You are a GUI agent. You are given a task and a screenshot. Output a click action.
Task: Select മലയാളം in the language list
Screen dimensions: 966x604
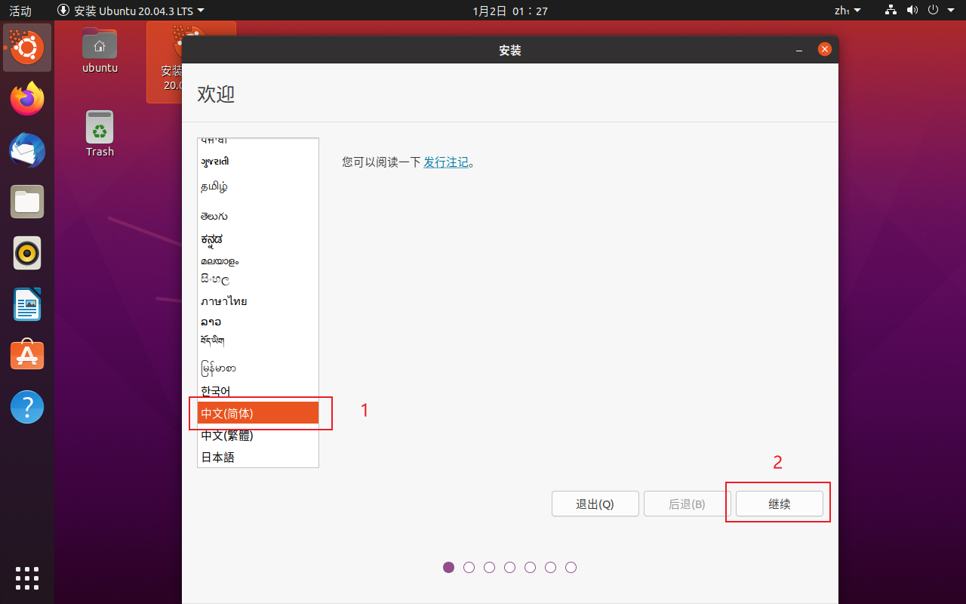(x=258, y=260)
